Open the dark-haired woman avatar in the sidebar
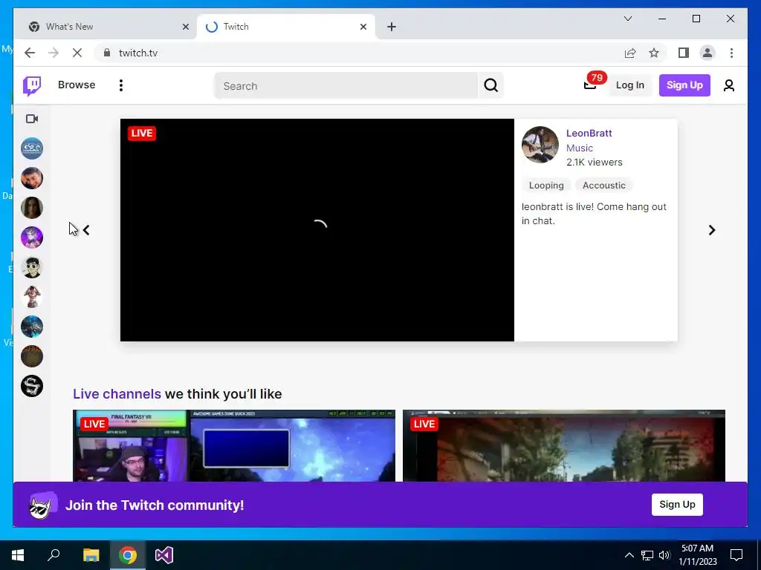The width and height of the screenshot is (761, 570). click(x=32, y=208)
